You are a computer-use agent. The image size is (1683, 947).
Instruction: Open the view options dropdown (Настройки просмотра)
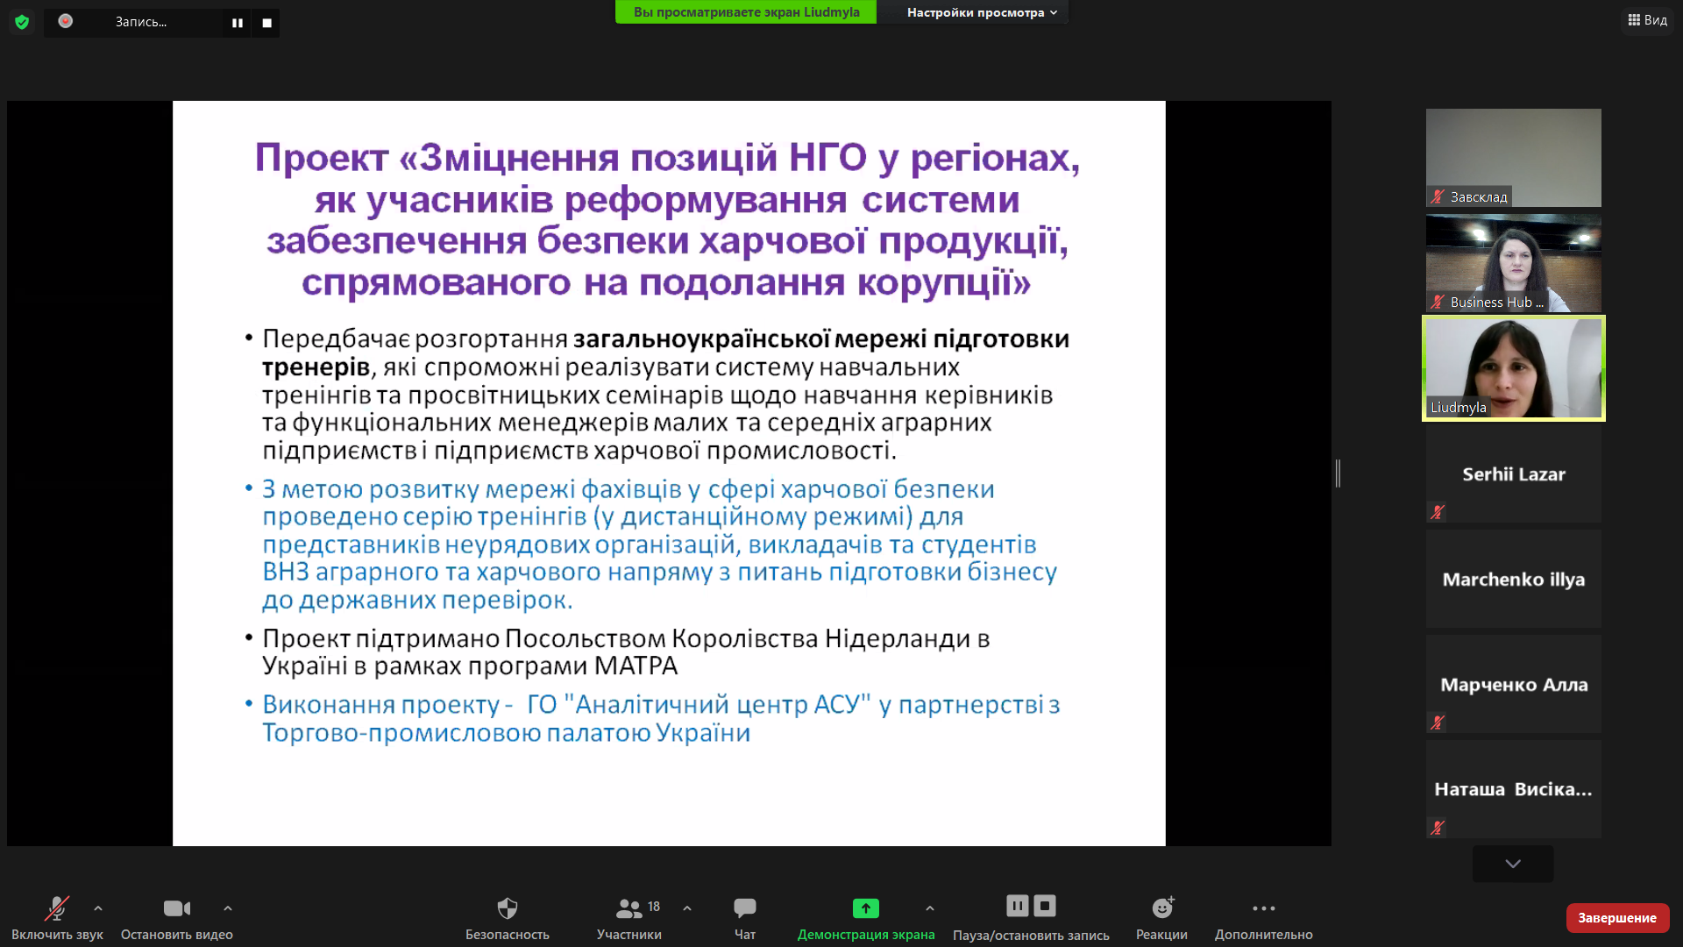click(x=982, y=12)
